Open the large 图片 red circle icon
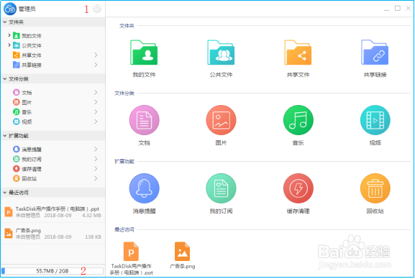415x279 pixels. pos(221,120)
